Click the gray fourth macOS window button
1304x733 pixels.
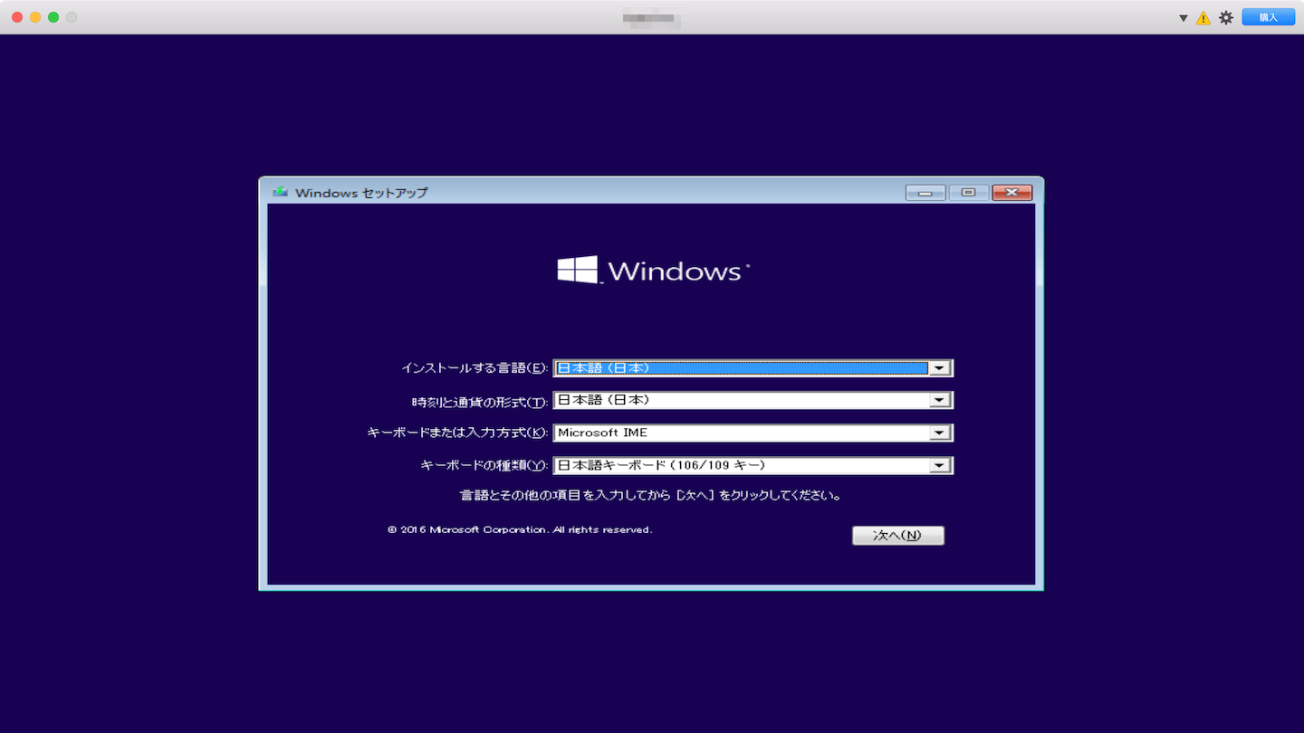click(72, 17)
